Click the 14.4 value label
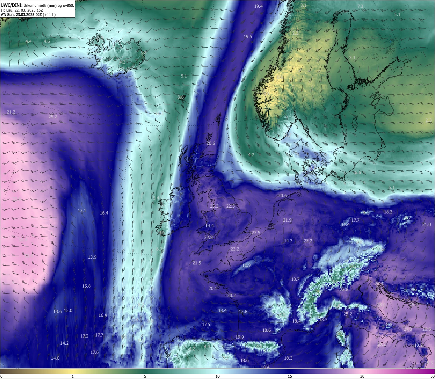 coord(209,226)
